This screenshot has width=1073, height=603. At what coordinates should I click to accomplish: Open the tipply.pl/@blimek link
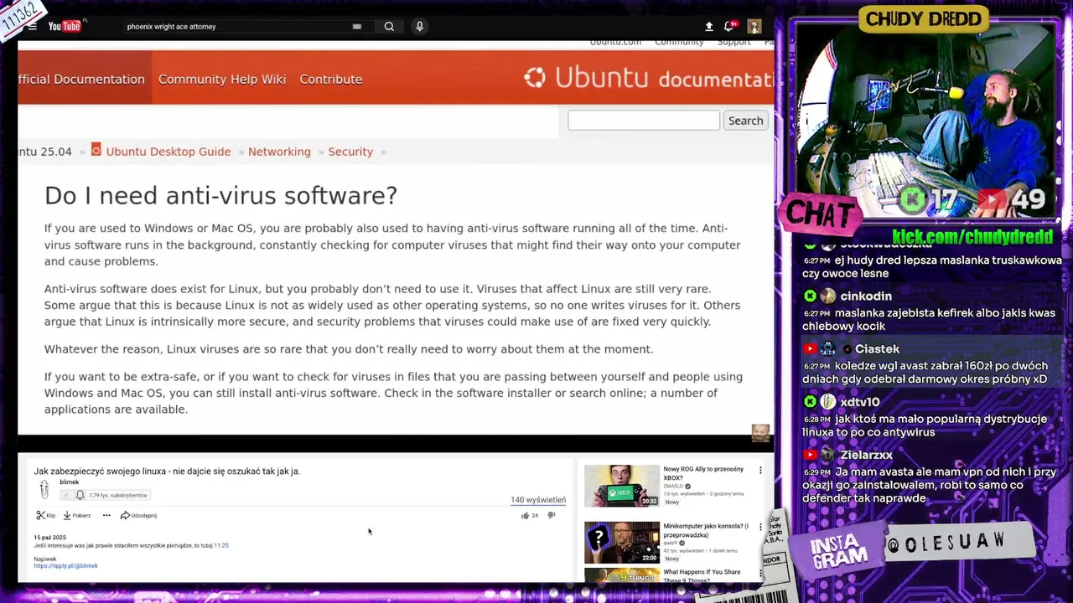(x=65, y=566)
